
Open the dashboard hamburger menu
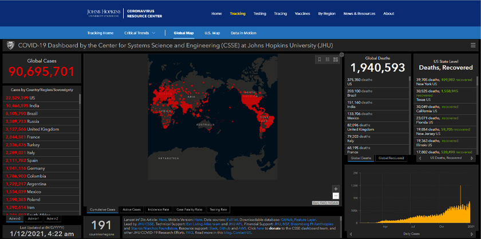472,45
